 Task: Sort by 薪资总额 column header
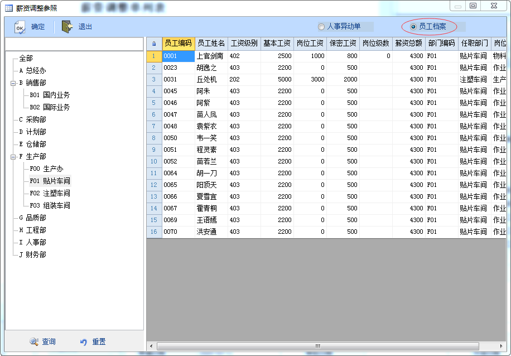point(409,44)
